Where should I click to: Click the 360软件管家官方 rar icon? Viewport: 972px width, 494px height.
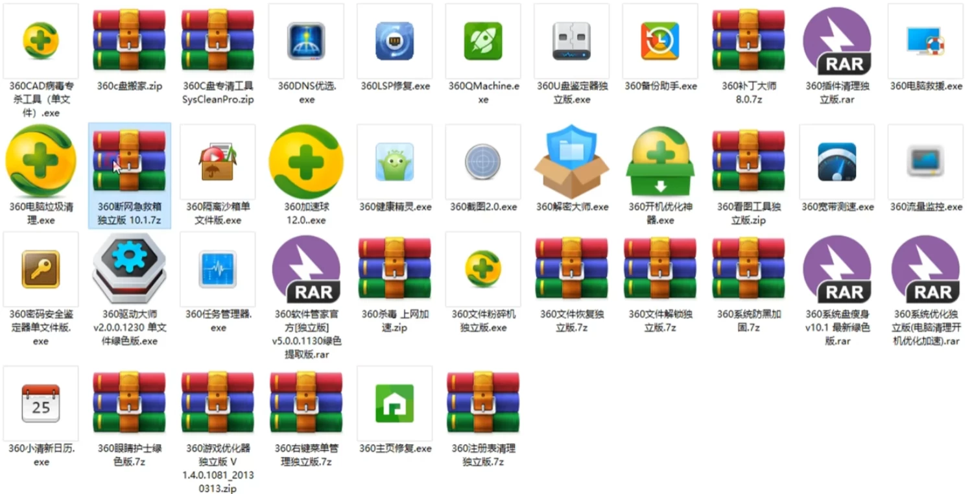click(x=306, y=269)
